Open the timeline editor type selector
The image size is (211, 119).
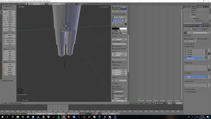(x=2, y=114)
